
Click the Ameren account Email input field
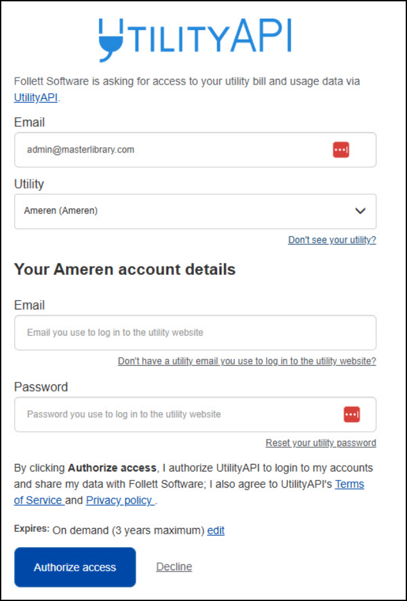tap(195, 333)
